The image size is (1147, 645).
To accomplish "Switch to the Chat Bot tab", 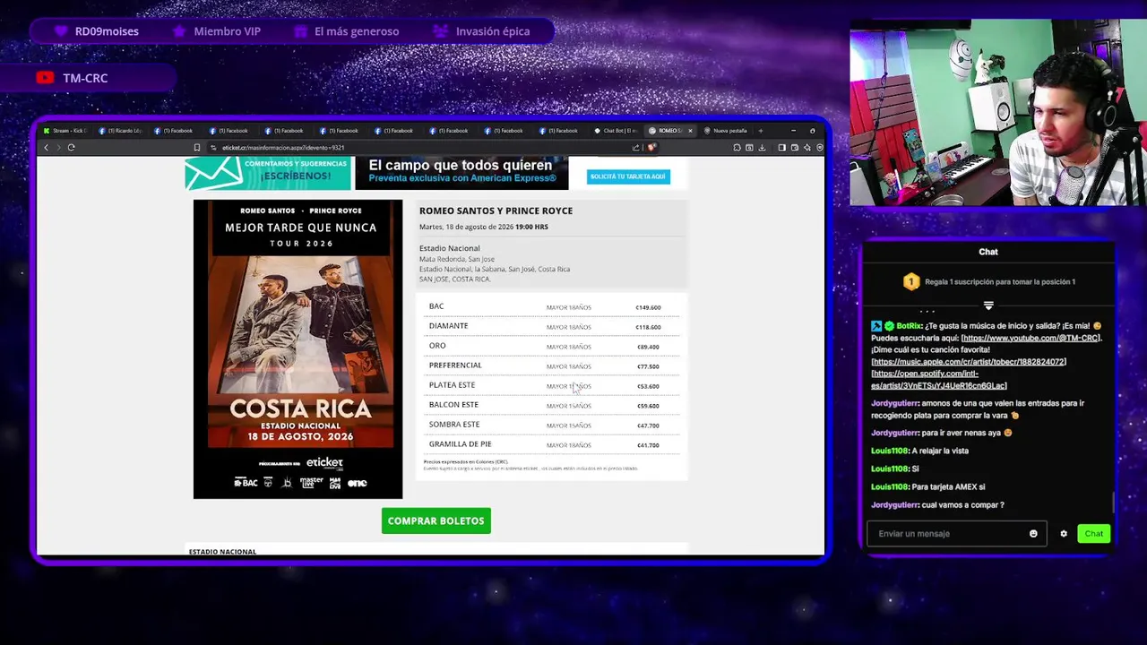I will pyautogui.click(x=617, y=131).
